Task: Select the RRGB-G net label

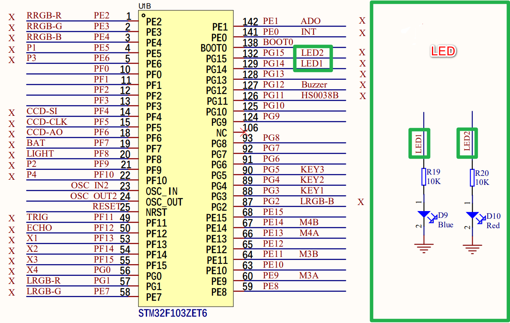Action: pos(44,26)
